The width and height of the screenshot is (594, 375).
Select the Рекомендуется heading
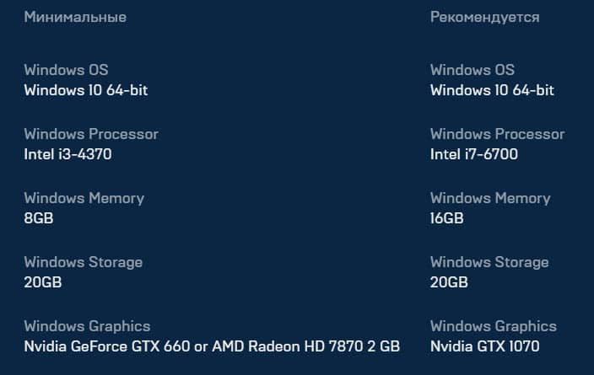484,18
